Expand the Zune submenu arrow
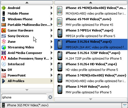Viewport: 128px width, 108px height. (x=51, y=42)
